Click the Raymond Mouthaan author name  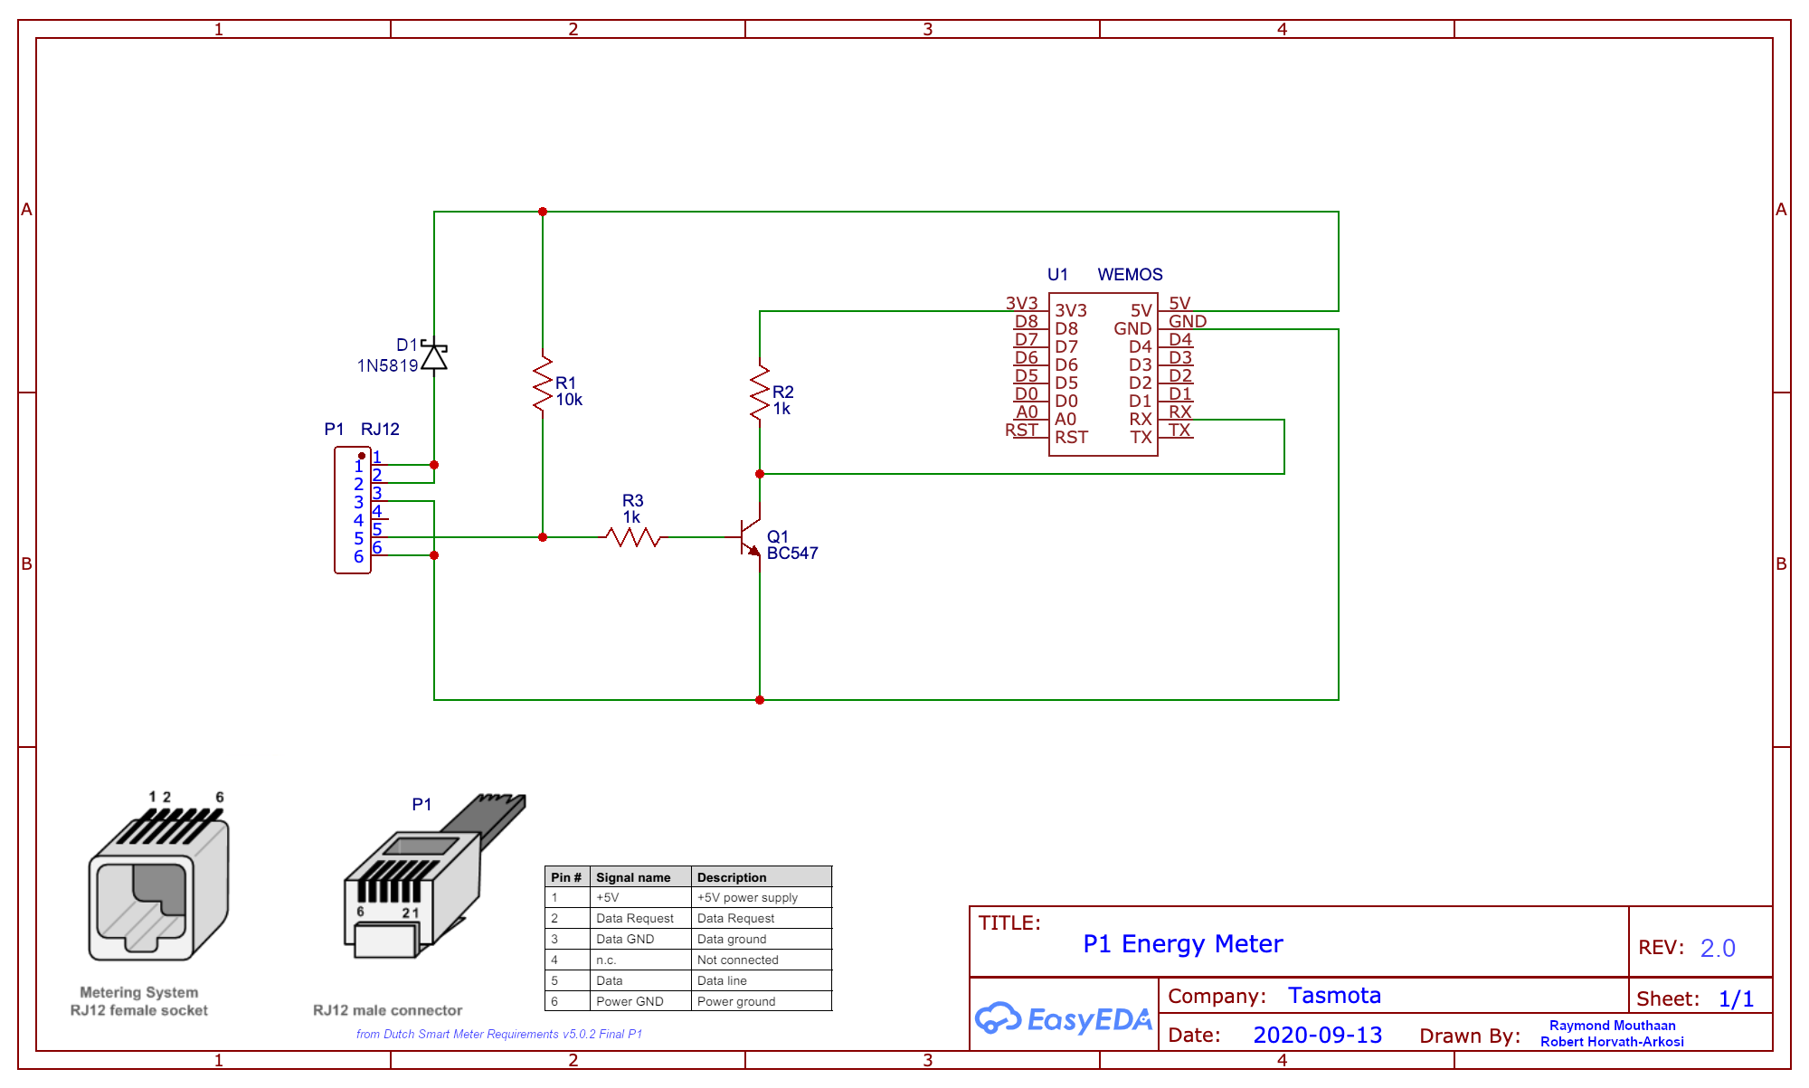[1612, 1026]
